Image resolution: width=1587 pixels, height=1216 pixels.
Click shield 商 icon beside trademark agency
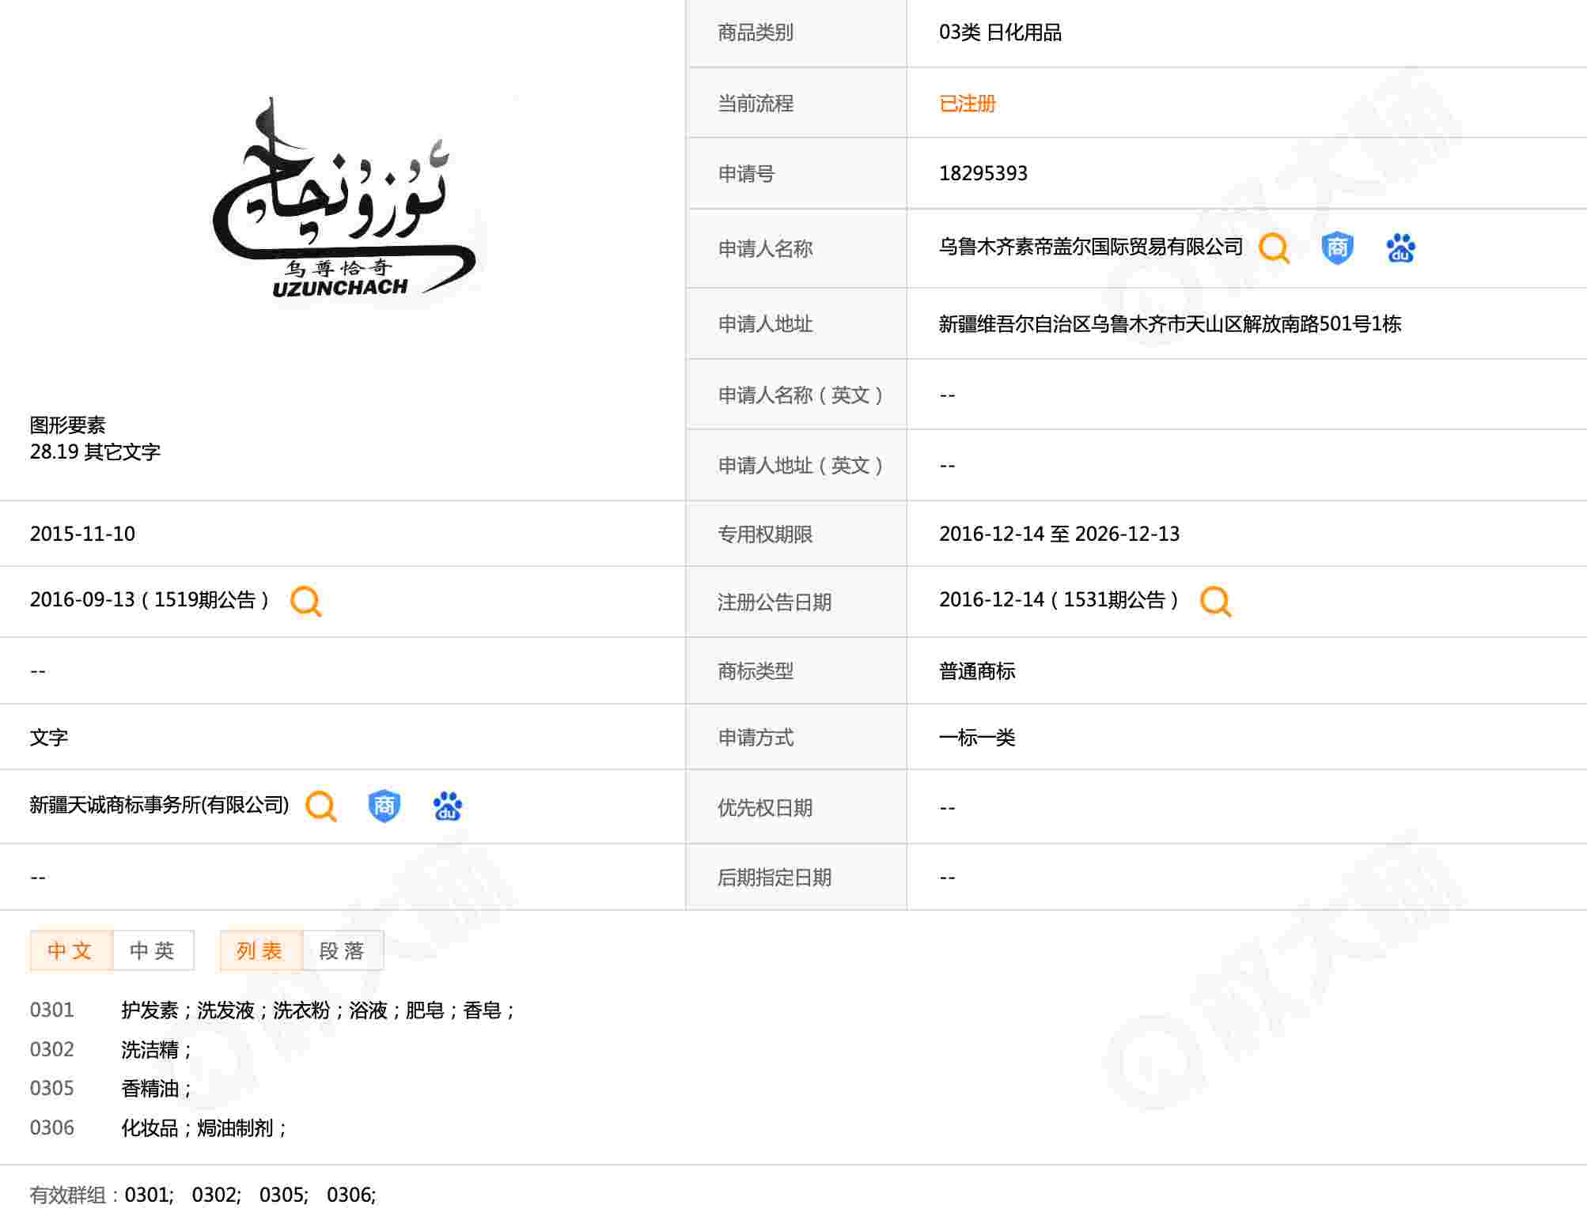point(384,806)
